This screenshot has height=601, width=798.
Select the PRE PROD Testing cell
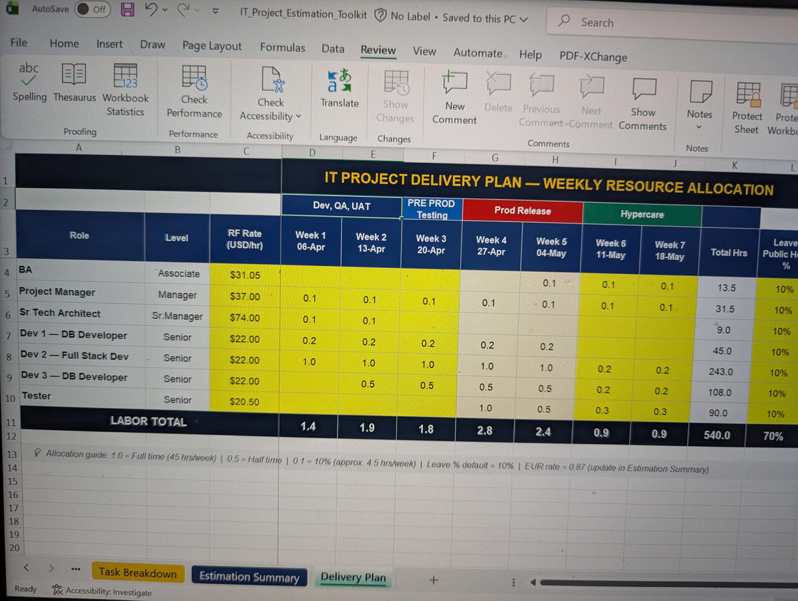pyautogui.click(x=432, y=209)
